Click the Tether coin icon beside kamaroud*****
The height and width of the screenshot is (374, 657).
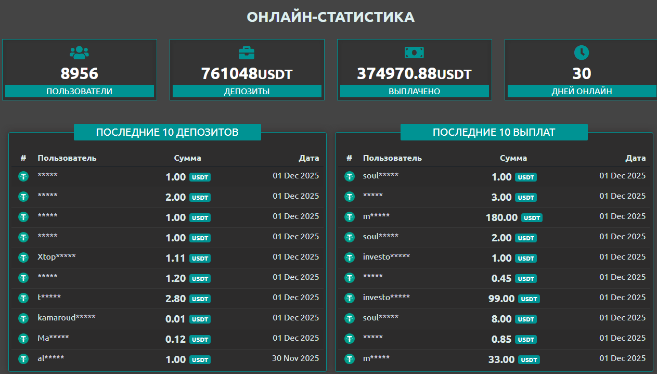[x=23, y=318]
